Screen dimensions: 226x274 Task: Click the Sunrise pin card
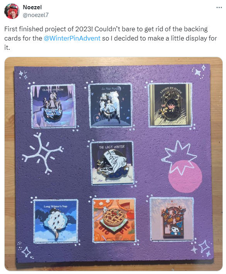coord(172,219)
